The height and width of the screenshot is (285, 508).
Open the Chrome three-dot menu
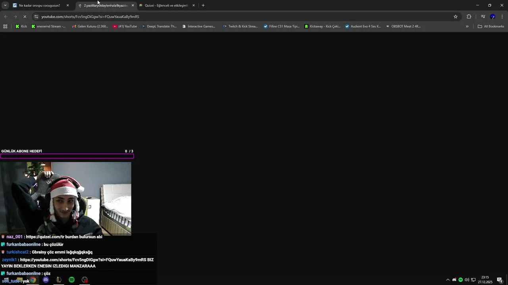pyautogui.click(x=502, y=17)
